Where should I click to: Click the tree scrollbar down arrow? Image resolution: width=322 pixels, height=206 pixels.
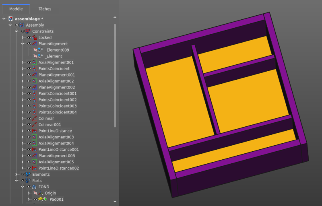(x=115, y=202)
